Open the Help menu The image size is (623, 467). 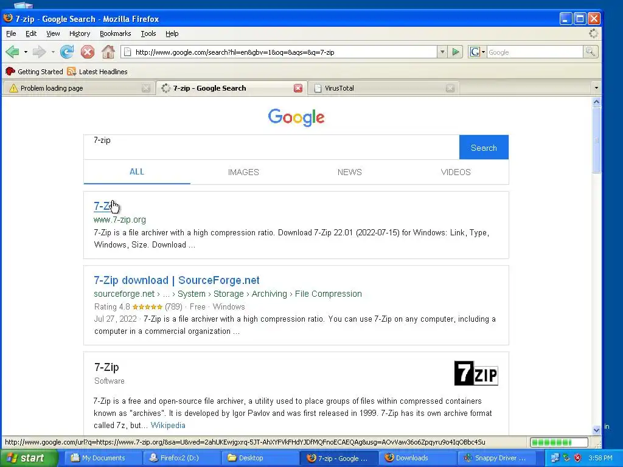[172, 33]
